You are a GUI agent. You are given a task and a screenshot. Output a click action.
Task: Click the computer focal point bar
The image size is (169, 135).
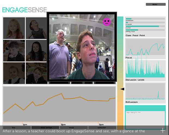tap(145, 22)
